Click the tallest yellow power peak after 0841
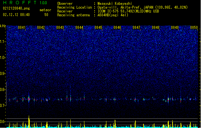Viewport: 201px width, 128px height. click(29, 122)
